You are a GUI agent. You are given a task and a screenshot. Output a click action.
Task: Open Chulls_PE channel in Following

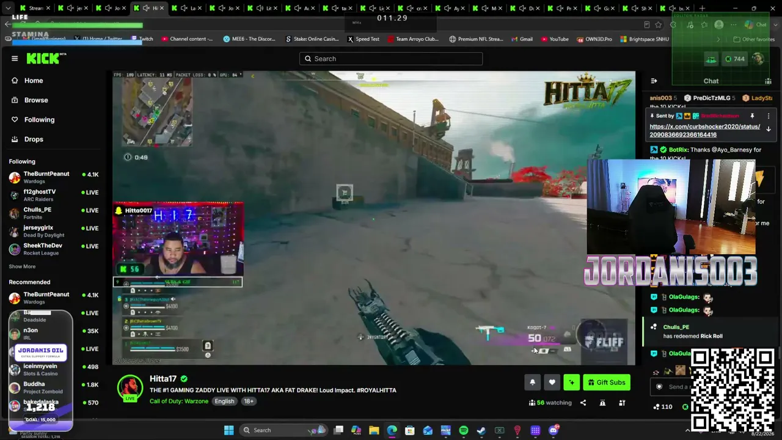(54, 213)
